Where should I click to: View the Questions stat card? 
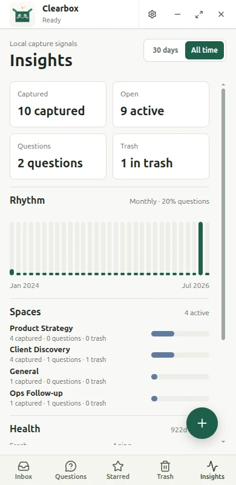[58, 156]
